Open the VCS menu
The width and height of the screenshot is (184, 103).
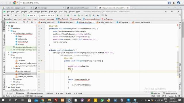66,12
